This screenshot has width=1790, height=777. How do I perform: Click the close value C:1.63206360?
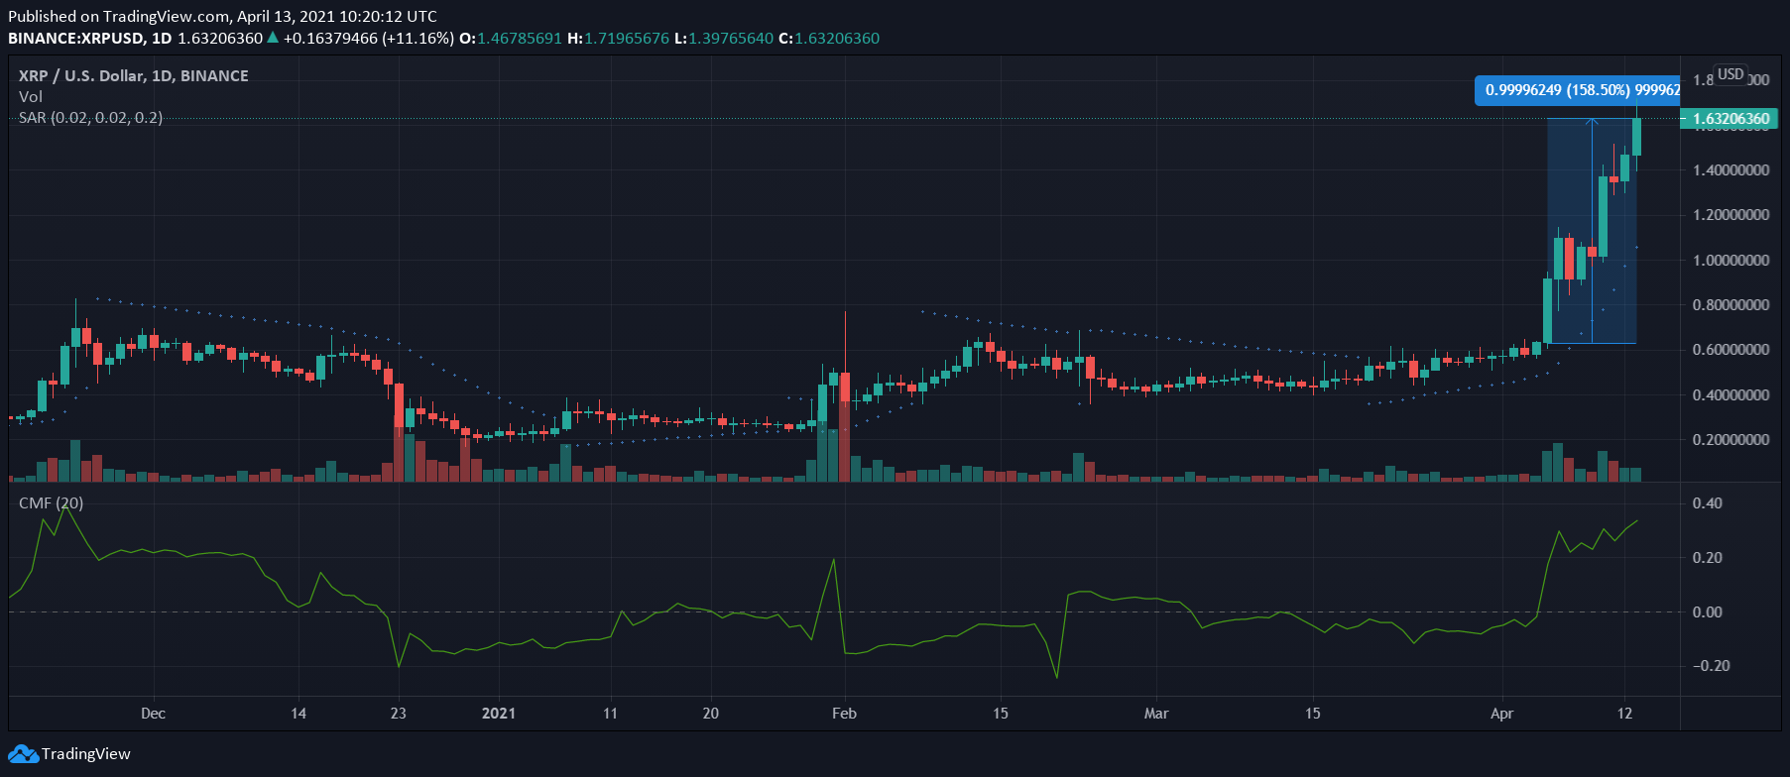pos(829,39)
